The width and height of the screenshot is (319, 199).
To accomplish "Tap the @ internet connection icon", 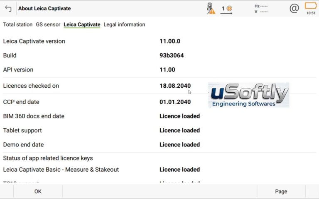I will (294, 8).
